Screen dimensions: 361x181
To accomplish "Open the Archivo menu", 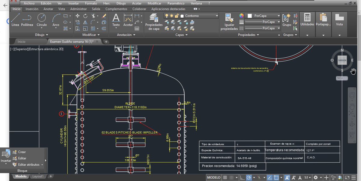I will tap(29, 3).
